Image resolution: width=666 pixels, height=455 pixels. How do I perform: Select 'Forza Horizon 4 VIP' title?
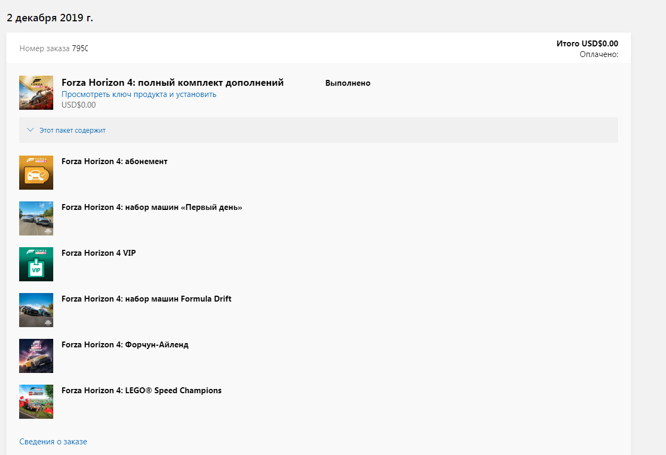coord(98,253)
